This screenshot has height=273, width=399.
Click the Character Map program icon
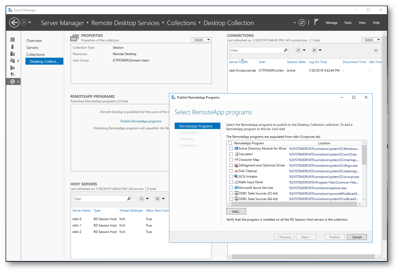236,160
